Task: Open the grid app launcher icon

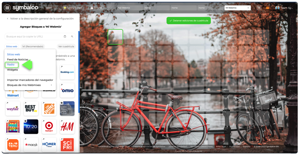Action: (7, 8)
